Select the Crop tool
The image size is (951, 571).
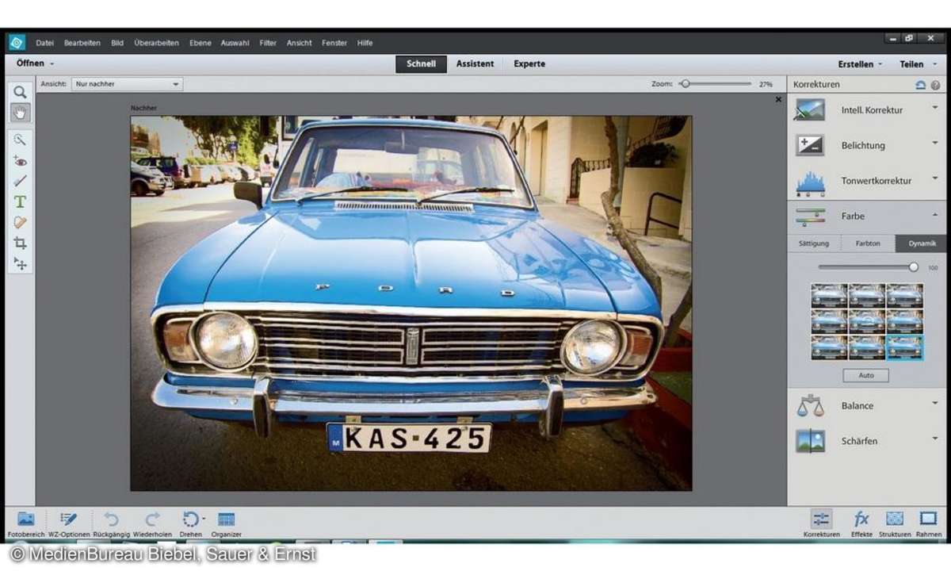(x=20, y=243)
